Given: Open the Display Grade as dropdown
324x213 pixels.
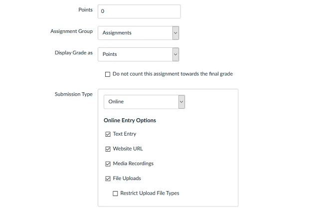Looking at the screenshot, I should [x=135, y=54].
